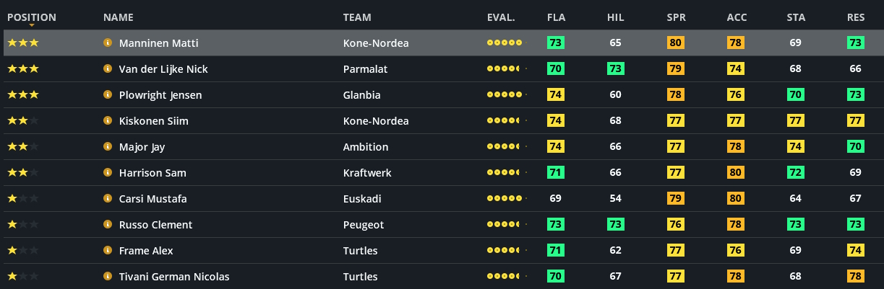Click Russo Clement's green HIL 73 cell

tap(616, 225)
